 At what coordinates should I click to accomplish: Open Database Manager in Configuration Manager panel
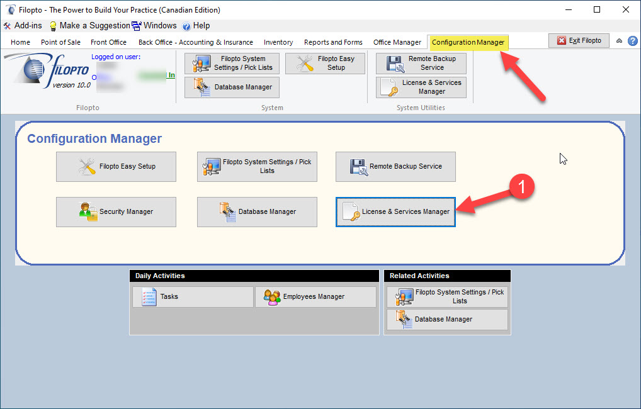pos(257,212)
